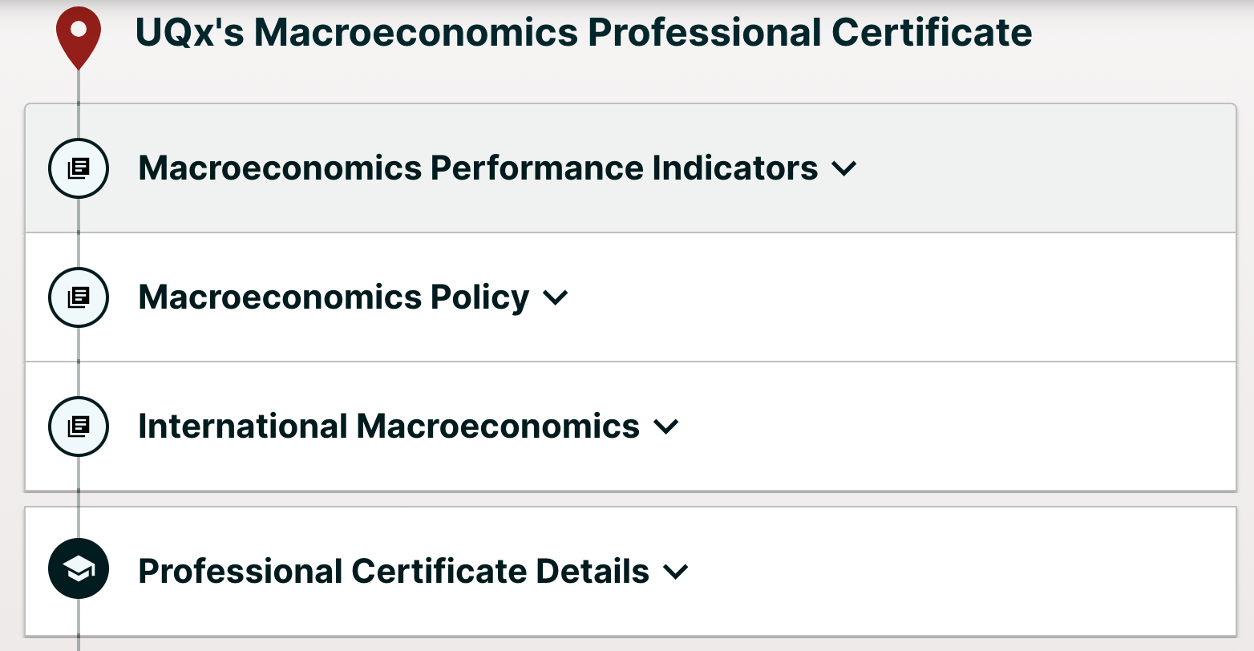1254x651 pixels.
Task: Click blank area of Professional Certificate Details row
Action: (x=962, y=571)
